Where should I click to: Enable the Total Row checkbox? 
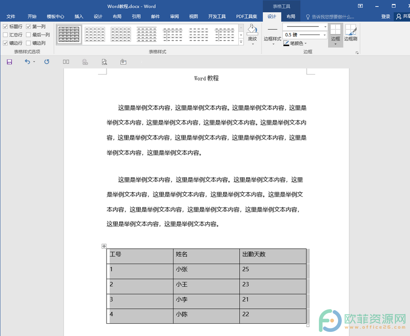5,35
